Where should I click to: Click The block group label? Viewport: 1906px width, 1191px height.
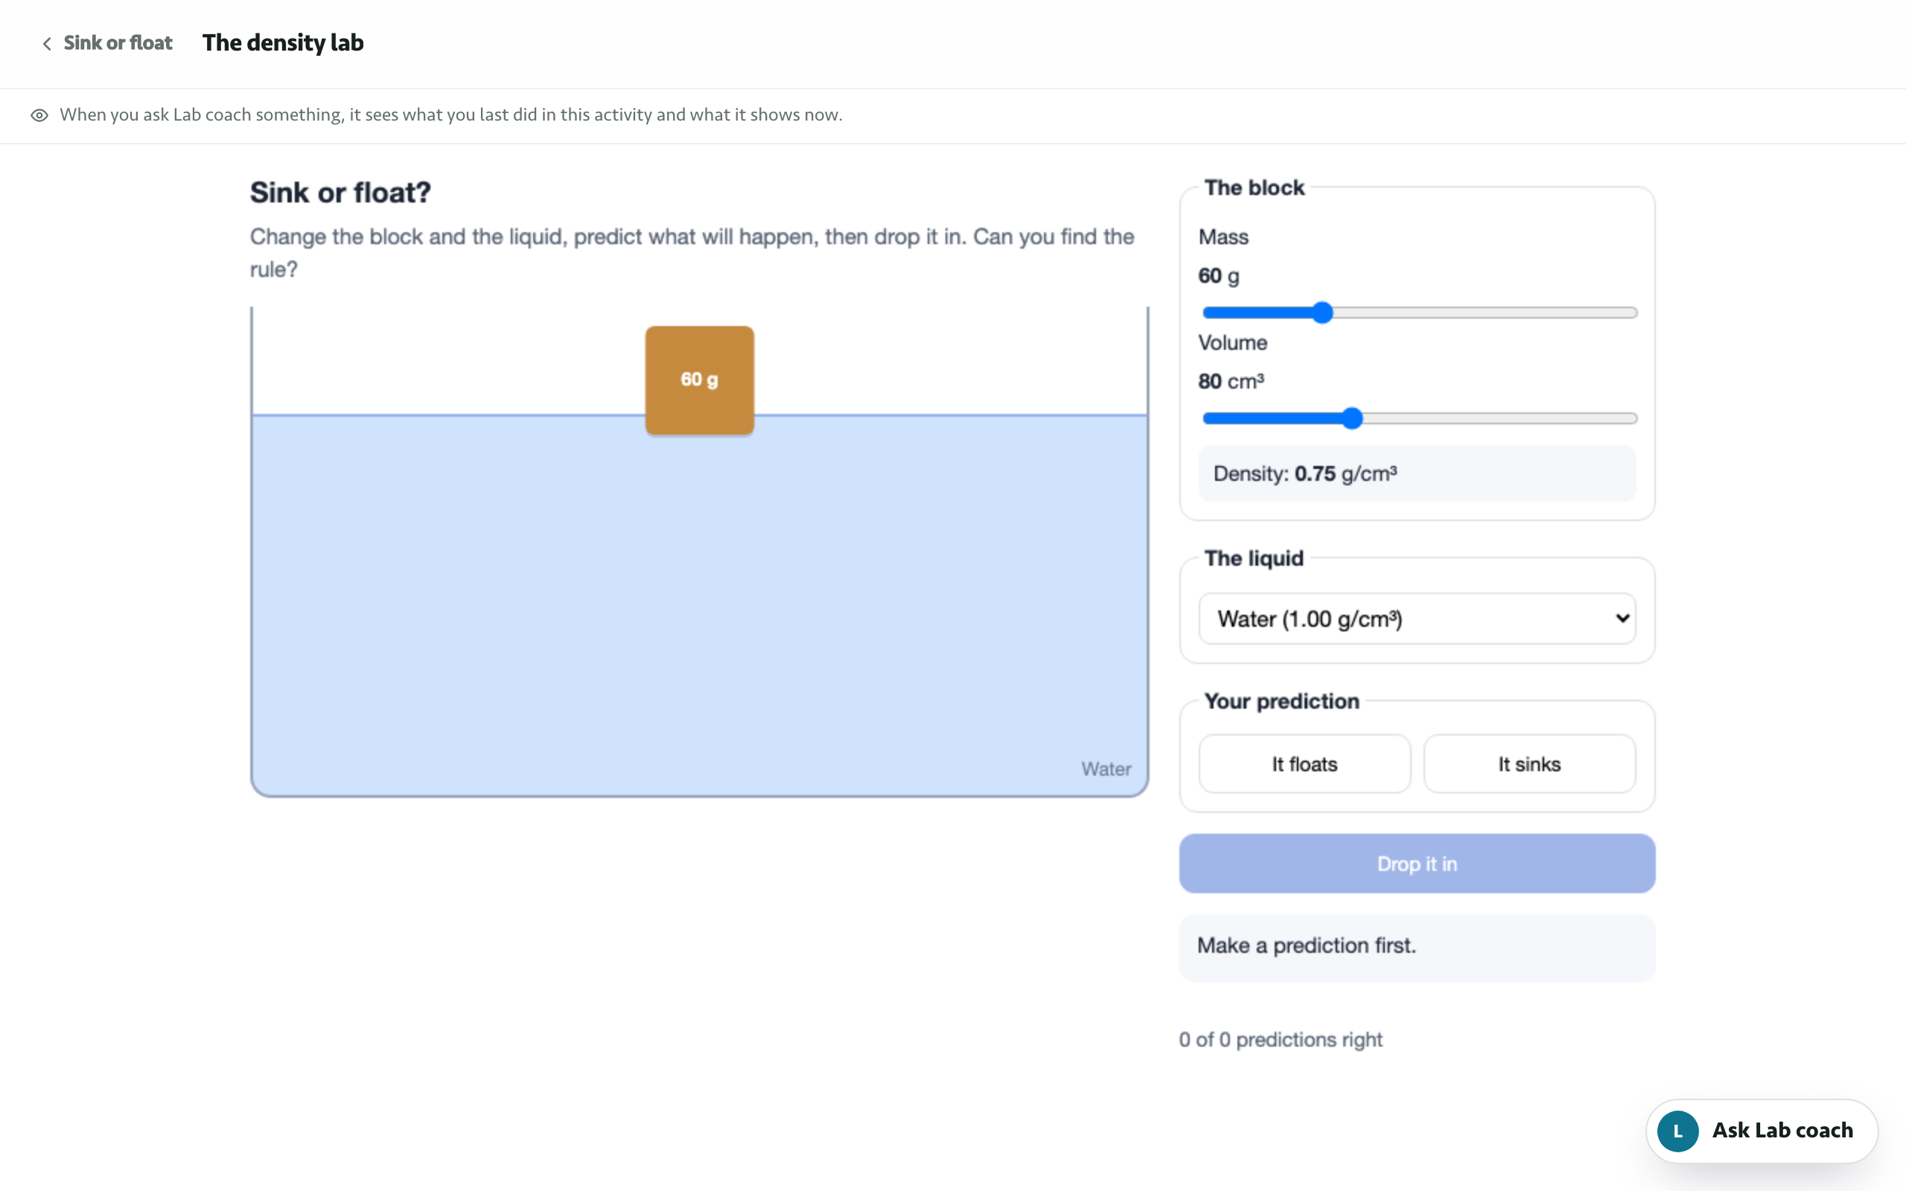click(1254, 188)
